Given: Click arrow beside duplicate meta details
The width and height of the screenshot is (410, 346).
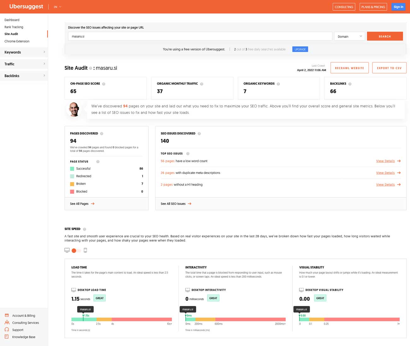Looking at the screenshot, I should 399,173.
